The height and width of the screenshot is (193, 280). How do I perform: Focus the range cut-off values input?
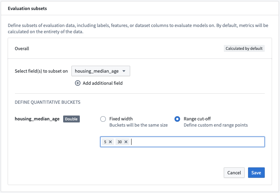click(182, 142)
